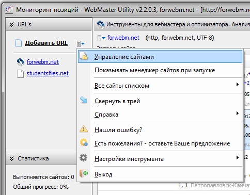Click the blank page icon beside studentsfiles.net
The width and height of the screenshot is (250, 195).
pos(20,74)
